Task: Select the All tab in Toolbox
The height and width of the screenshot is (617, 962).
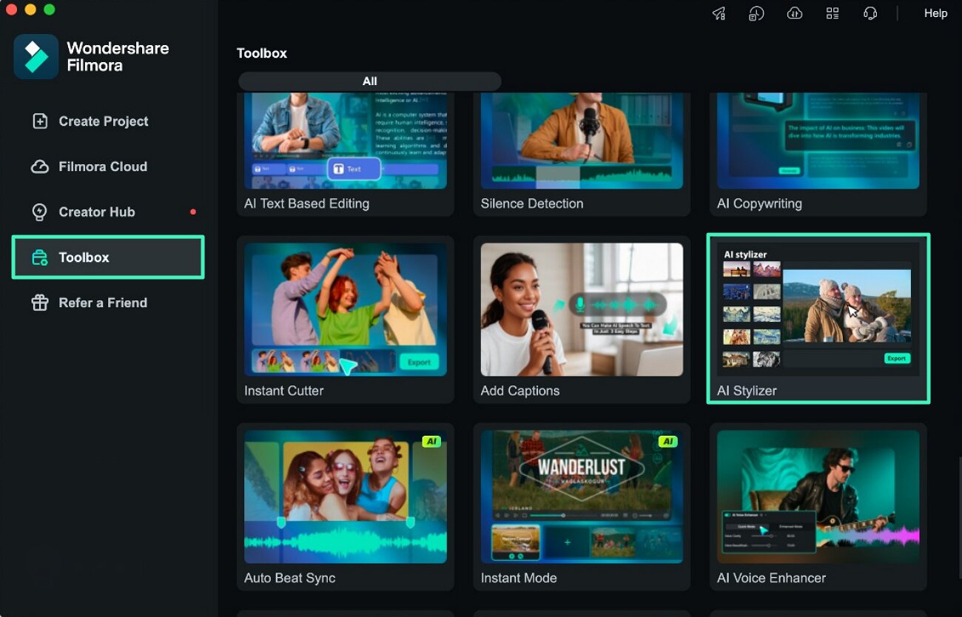Action: [370, 81]
